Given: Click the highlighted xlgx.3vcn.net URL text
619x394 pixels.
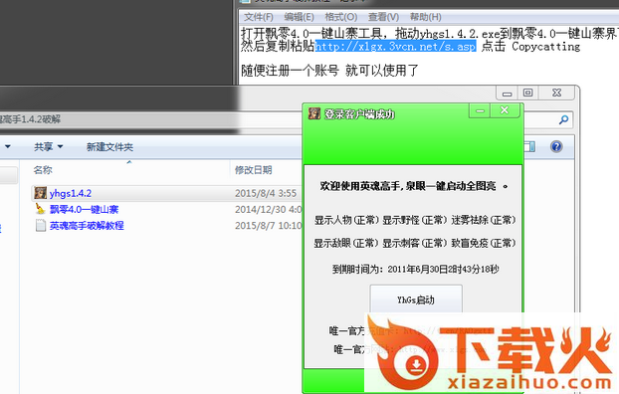Looking at the screenshot, I should [x=395, y=46].
